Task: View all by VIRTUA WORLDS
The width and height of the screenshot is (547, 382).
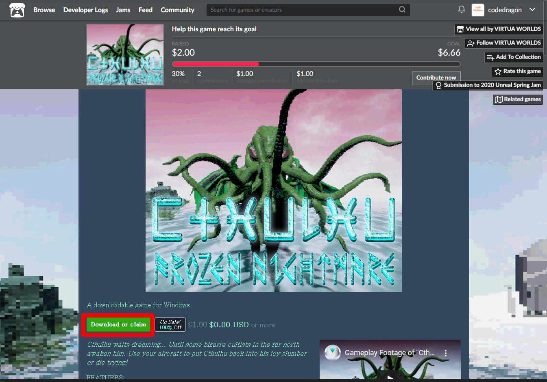Action: click(499, 29)
